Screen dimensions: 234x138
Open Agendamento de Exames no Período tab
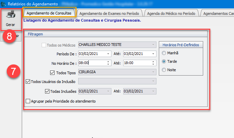[x=110, y=13]
